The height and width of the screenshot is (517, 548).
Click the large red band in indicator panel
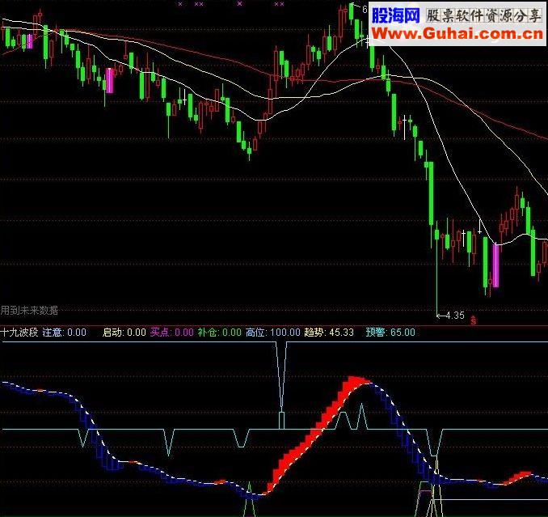click(316, 435)
